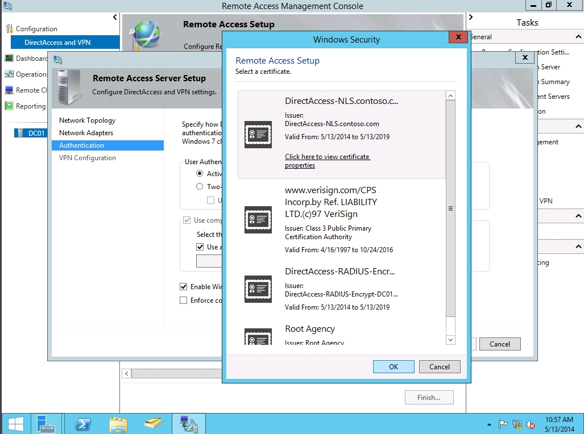This screenshot has width=584, height=434.
Task: Click the intermediate certificate text field
Action: click(x=209, y=261)
